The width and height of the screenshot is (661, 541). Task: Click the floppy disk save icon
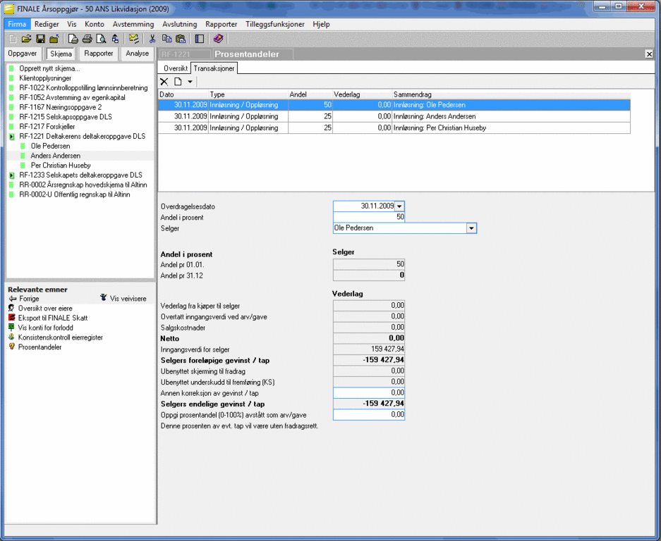point(40,39)
